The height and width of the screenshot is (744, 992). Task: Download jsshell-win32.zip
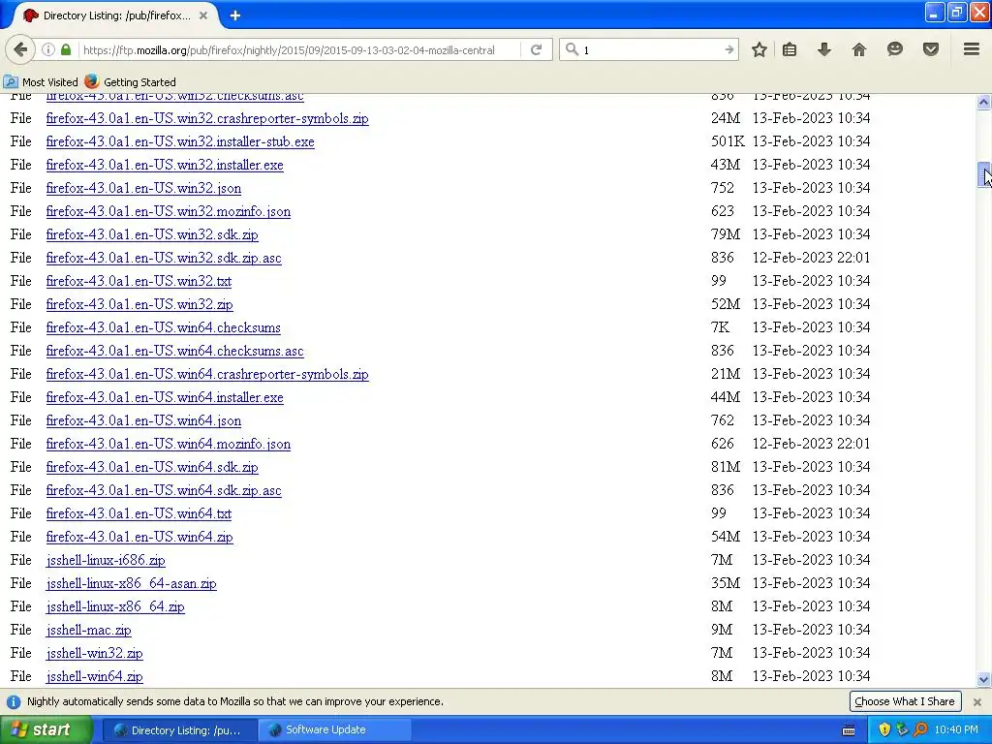tap(94, 653)
